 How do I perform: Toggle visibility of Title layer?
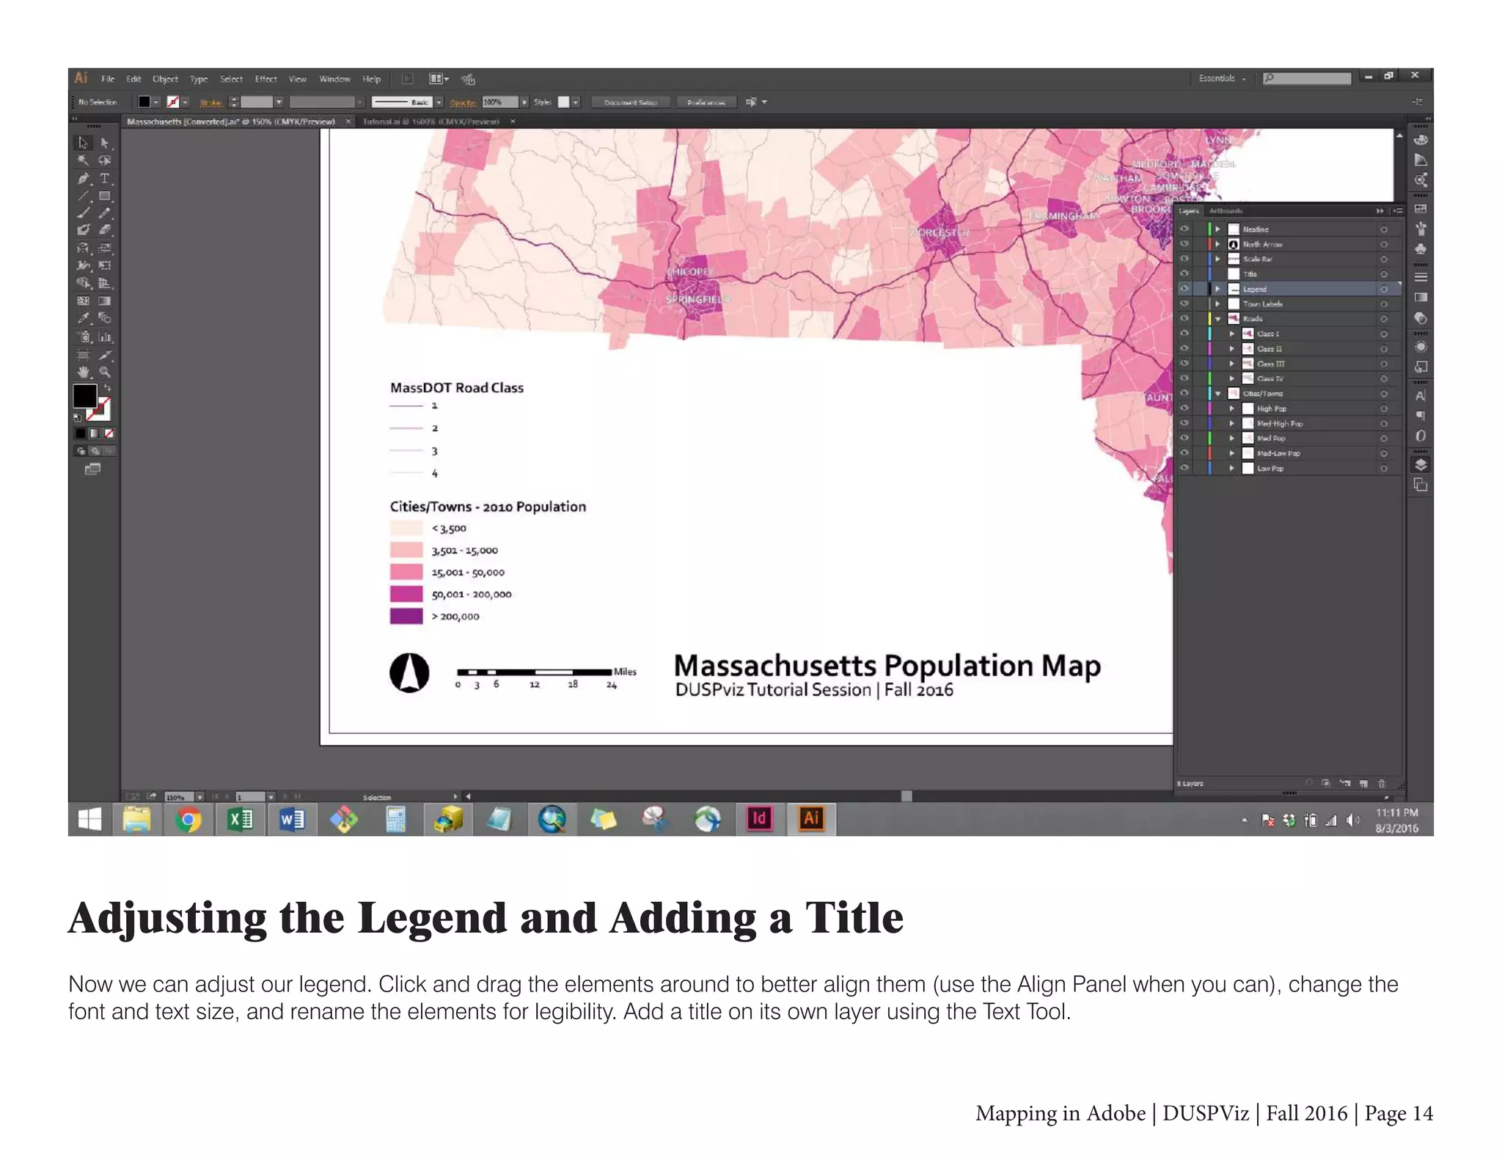pyautogui.click(x=1184, y=274)
